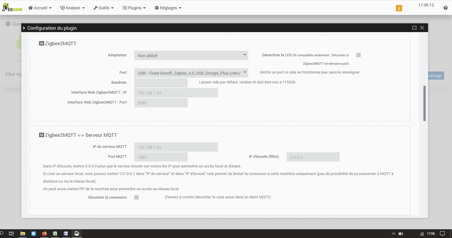The width and height of the screenshot is (452, 238).
Task: Click the IP d'écoute (filtre) field
Action: point(313,157)
